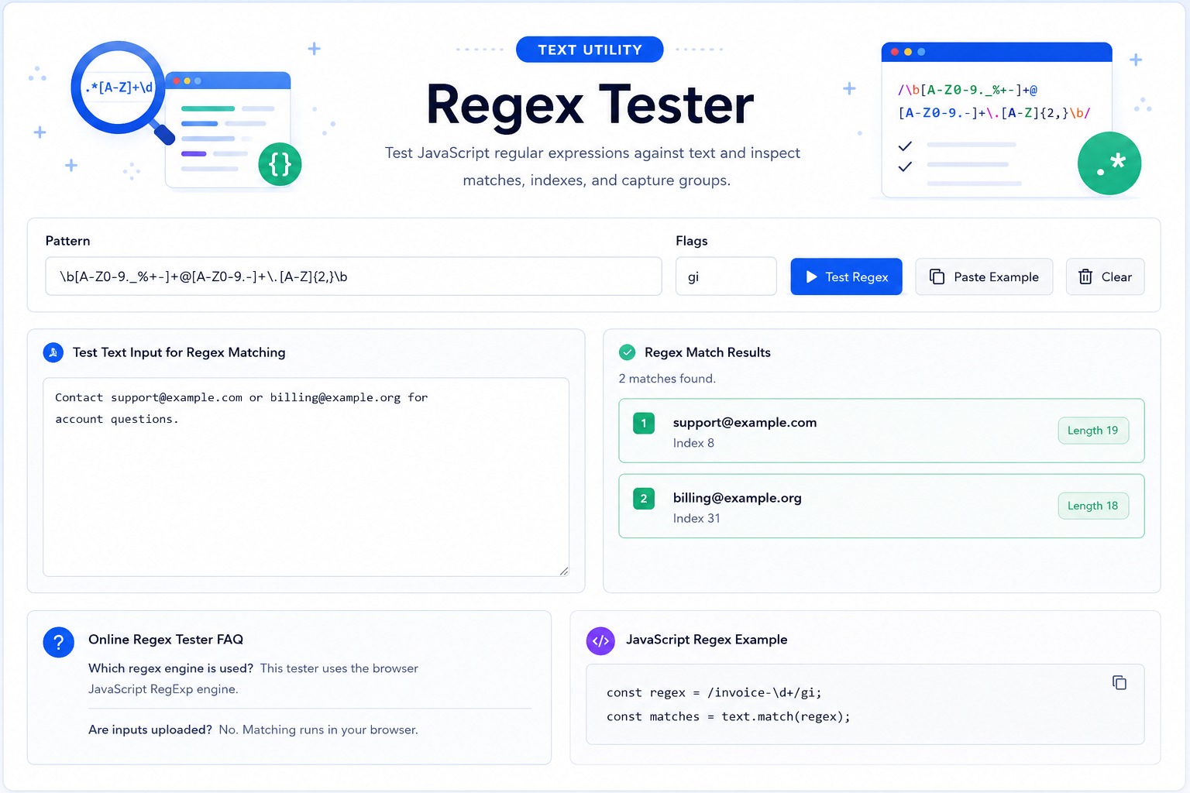
Task: Click the Online Regex Tester FAQ heading
Action: [166, 640]
